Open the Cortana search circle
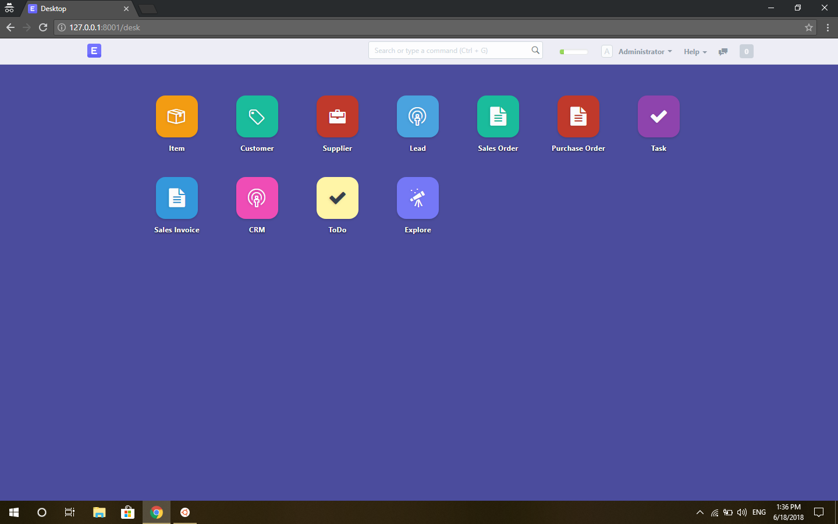The width and height of the screenshot is (838, 524). 42,512
